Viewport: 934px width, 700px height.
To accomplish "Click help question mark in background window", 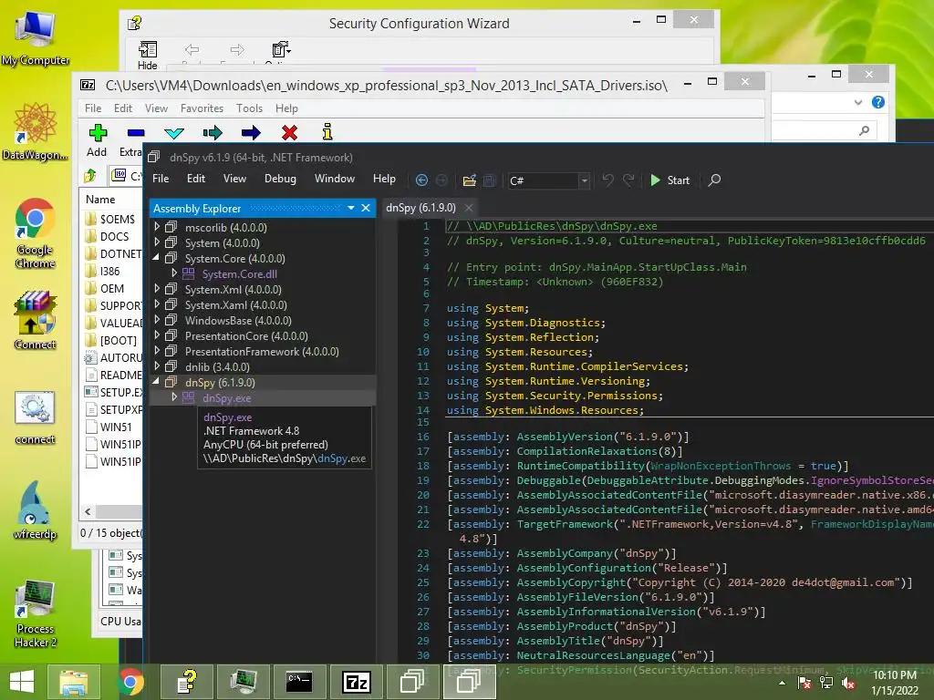I will pyautogui.click(x=878, y=102).
